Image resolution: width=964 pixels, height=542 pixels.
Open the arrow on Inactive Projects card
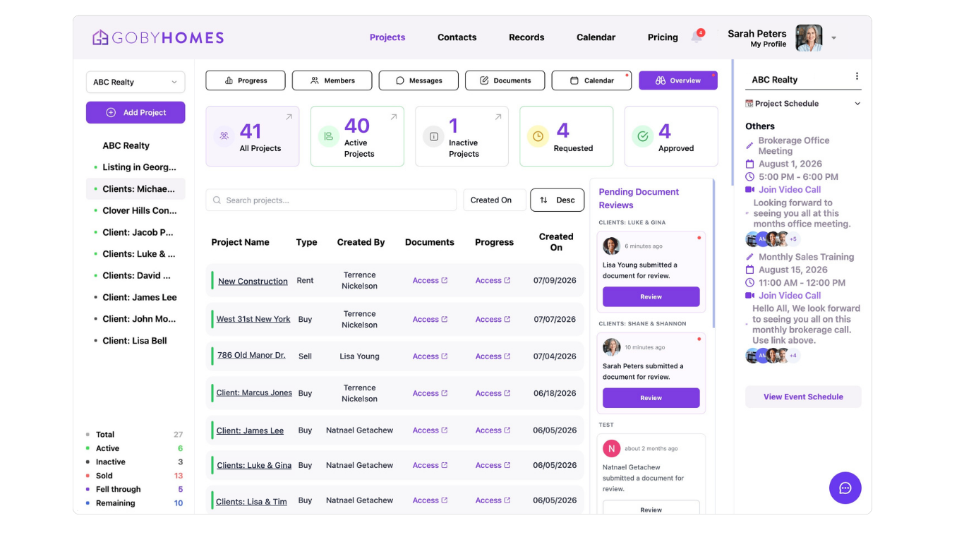point(498,117)
